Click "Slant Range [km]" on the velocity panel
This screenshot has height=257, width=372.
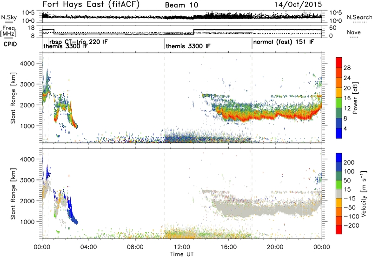coord(13,194)
